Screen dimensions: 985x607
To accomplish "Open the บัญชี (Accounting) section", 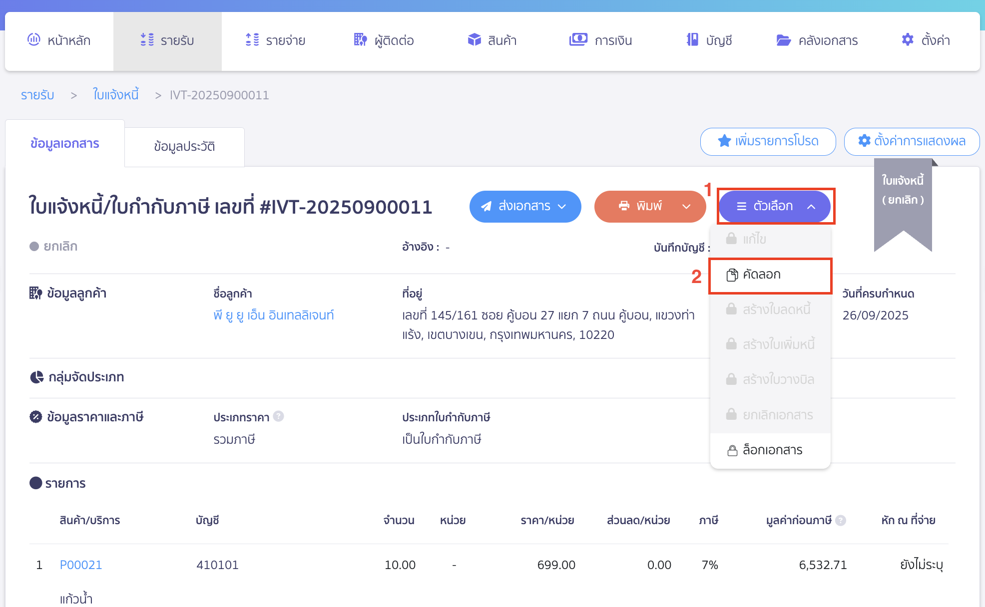I will tap(709, 40).
